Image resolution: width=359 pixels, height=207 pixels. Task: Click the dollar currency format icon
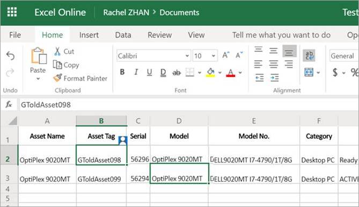pos(335,73)
